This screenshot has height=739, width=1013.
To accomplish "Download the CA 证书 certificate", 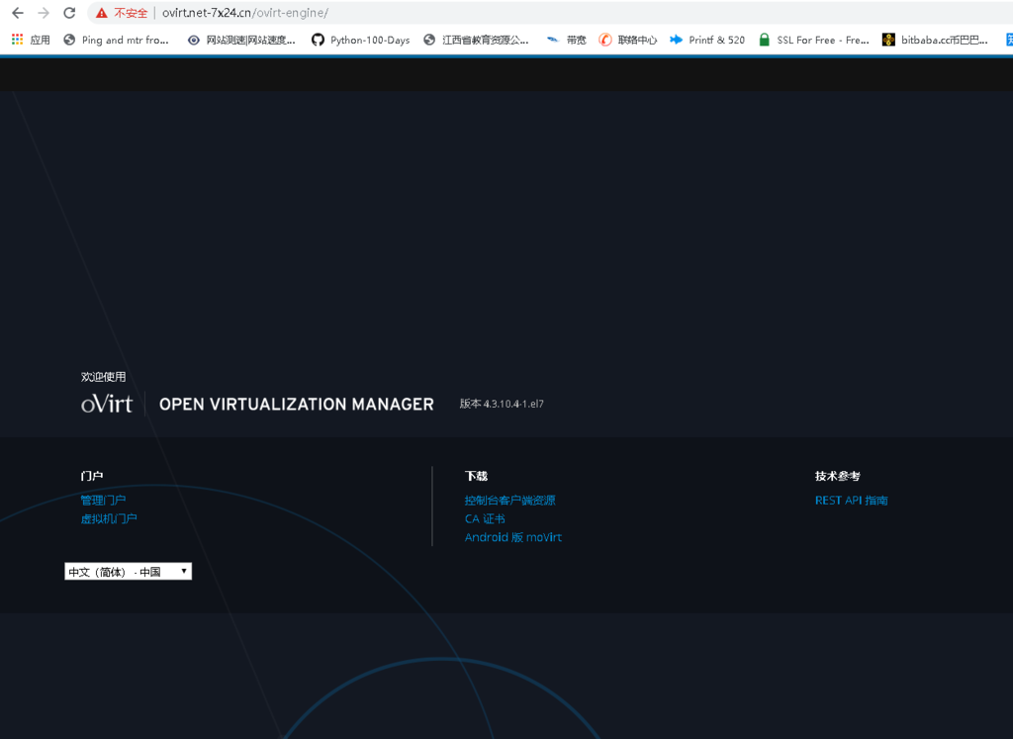I will [x=485, y=518].
